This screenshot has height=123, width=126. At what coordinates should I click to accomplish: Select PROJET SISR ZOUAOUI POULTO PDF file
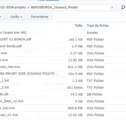point(63,74)
